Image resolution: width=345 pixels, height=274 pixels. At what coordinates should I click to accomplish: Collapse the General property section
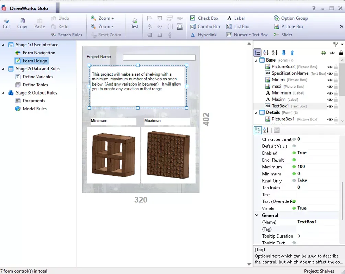[257, 215]
